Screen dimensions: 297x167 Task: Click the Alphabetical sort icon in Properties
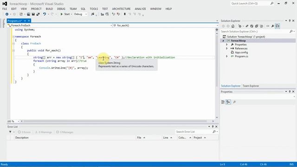click(228, 102)
